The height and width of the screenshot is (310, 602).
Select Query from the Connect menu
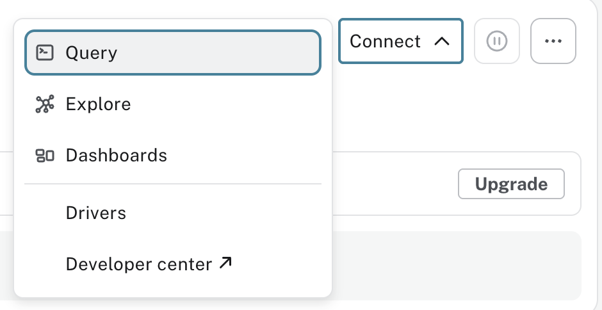pos(173,53)
